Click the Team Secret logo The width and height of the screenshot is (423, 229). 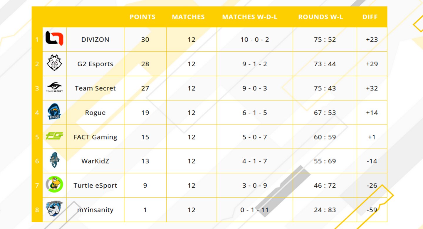pos(54,87)
